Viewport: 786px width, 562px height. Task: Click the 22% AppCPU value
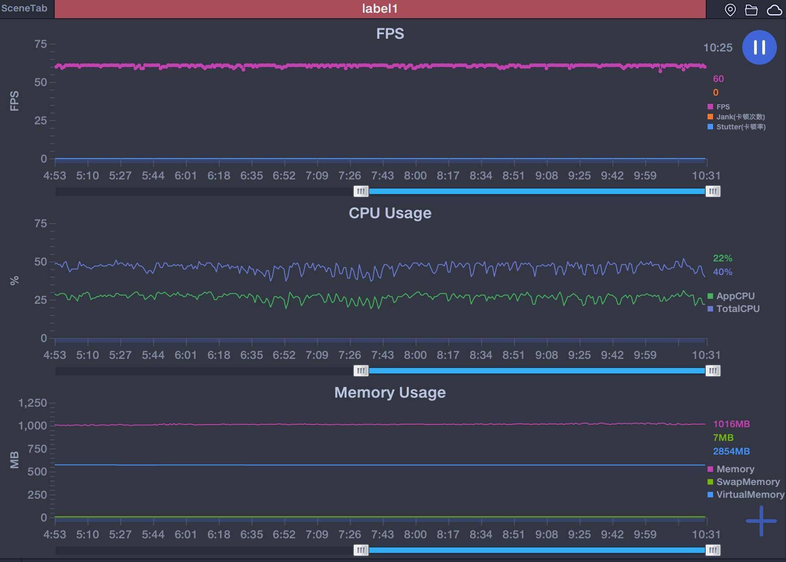723,258
